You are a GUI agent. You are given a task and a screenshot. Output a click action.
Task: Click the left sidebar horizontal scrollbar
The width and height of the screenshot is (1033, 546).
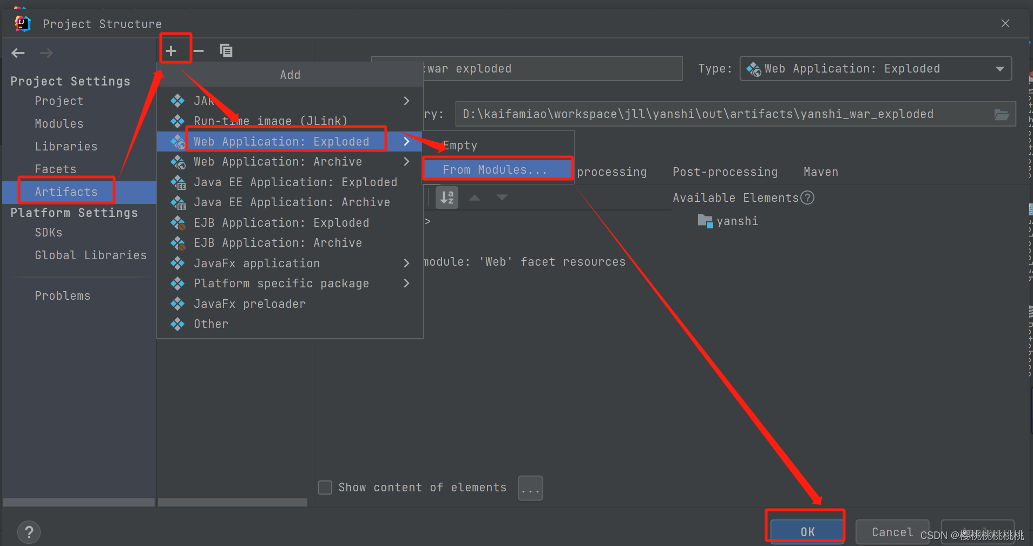[79, 503]
